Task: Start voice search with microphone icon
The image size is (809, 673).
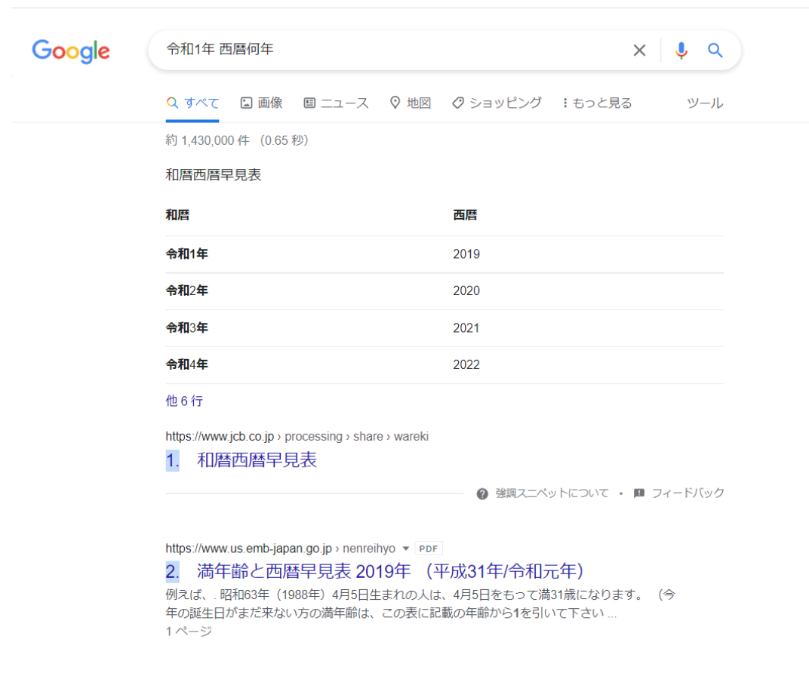Action: (681, 51)
